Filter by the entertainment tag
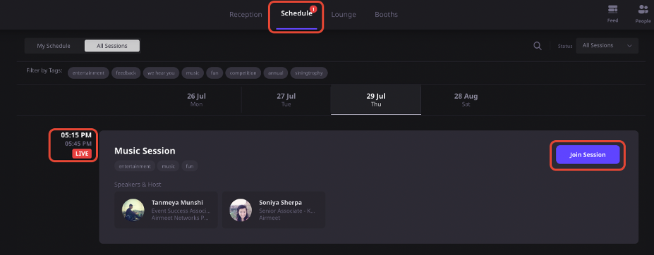 pyautogui.click(x=88, y=73)
